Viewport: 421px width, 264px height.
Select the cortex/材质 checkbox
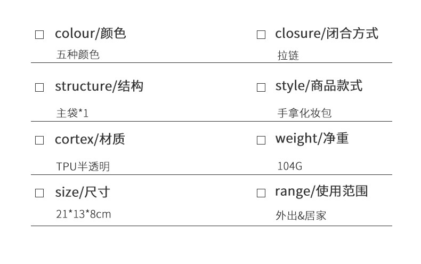[39, 141]
